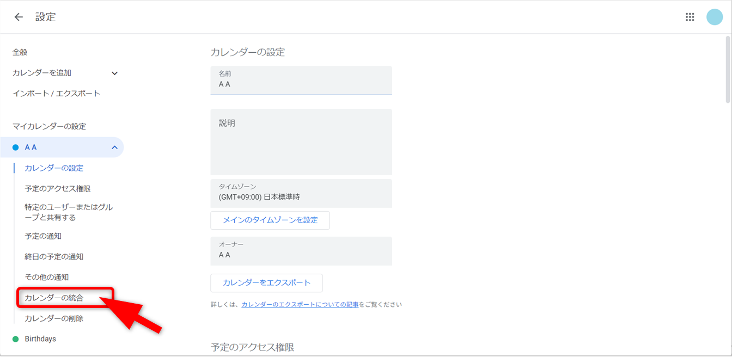
Task: Select 特定のユーザーまたはグループと共有する
Action: (x=69, y=212)
